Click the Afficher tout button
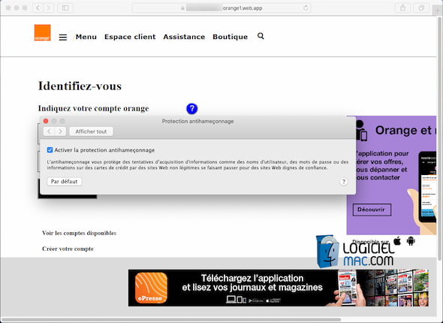443x323 pixels. [x=91, y=131]
